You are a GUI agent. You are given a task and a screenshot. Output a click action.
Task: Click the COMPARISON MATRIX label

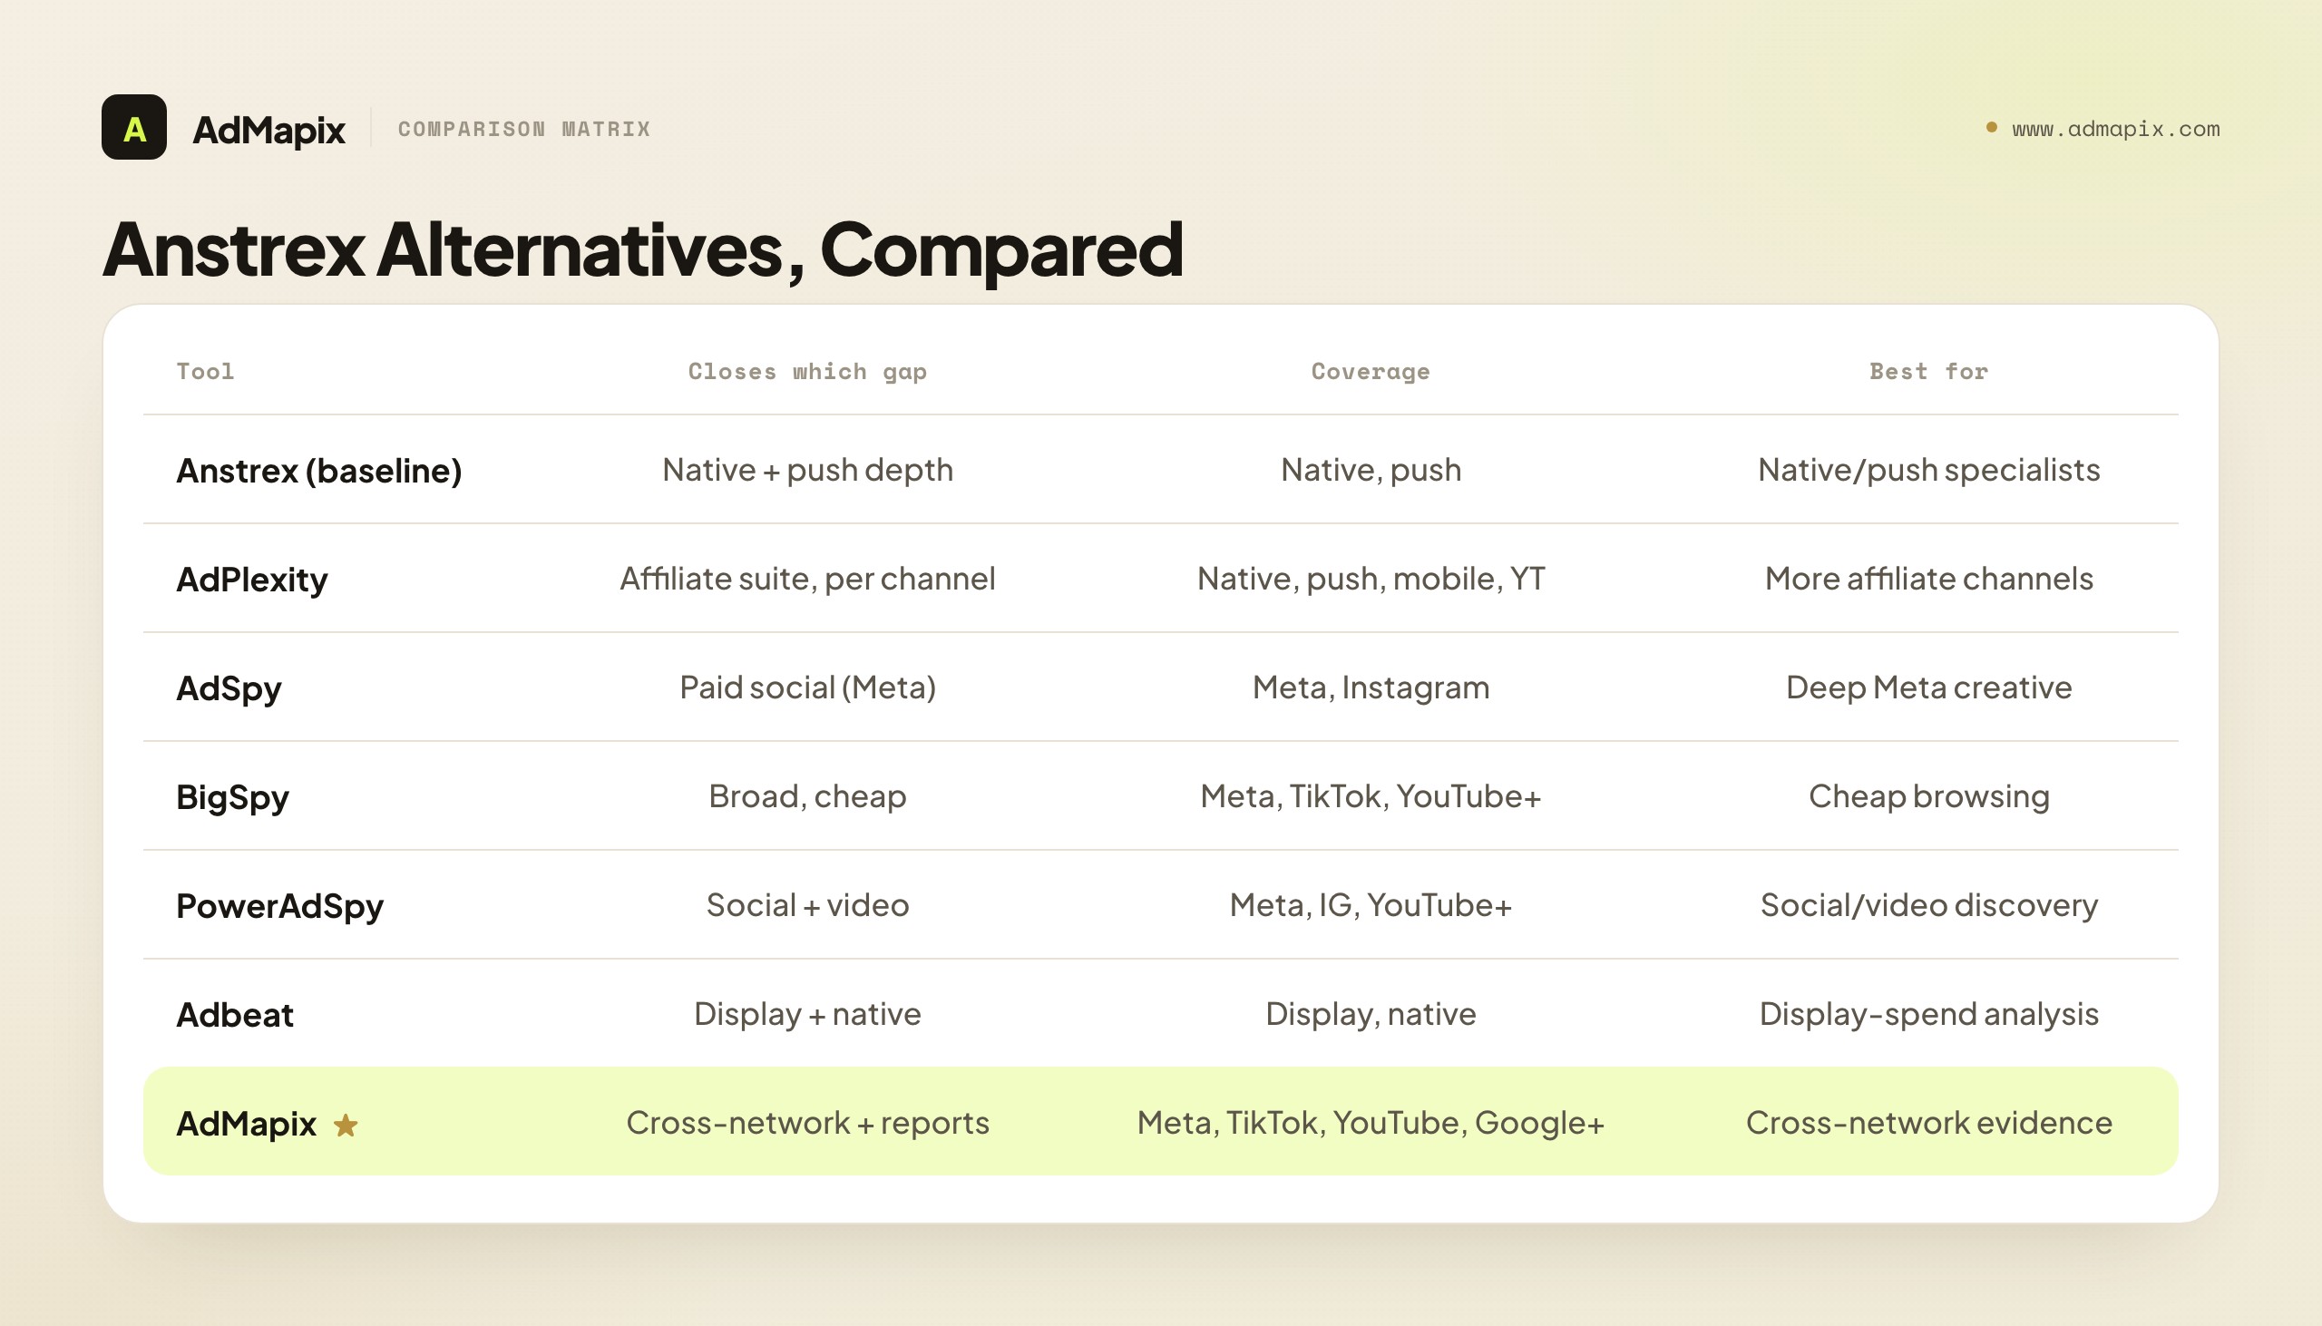pyautogui.click(x=524, y=129)
